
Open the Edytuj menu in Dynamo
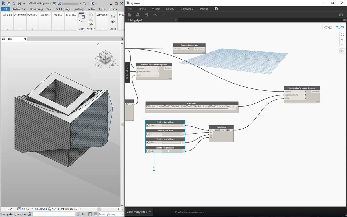pyautogui.click(x=142, y=9)
